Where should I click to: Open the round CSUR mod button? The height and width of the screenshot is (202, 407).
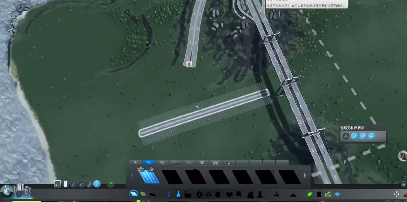403,156
